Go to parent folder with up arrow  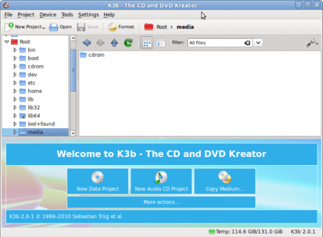pos(114,43)
